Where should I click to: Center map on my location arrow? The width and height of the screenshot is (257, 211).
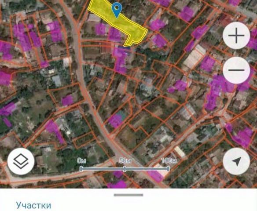click(x=236, y=161)
